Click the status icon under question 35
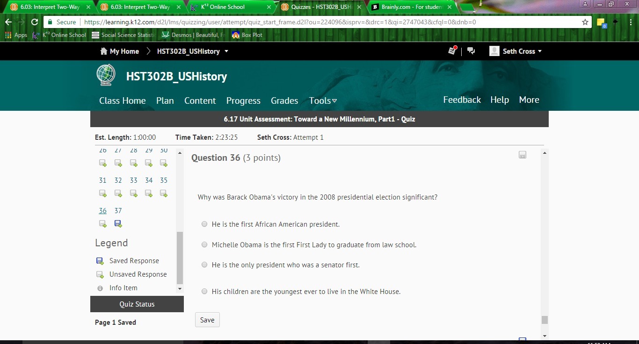Viewport: 639px width, 344px height. (163, 193)
